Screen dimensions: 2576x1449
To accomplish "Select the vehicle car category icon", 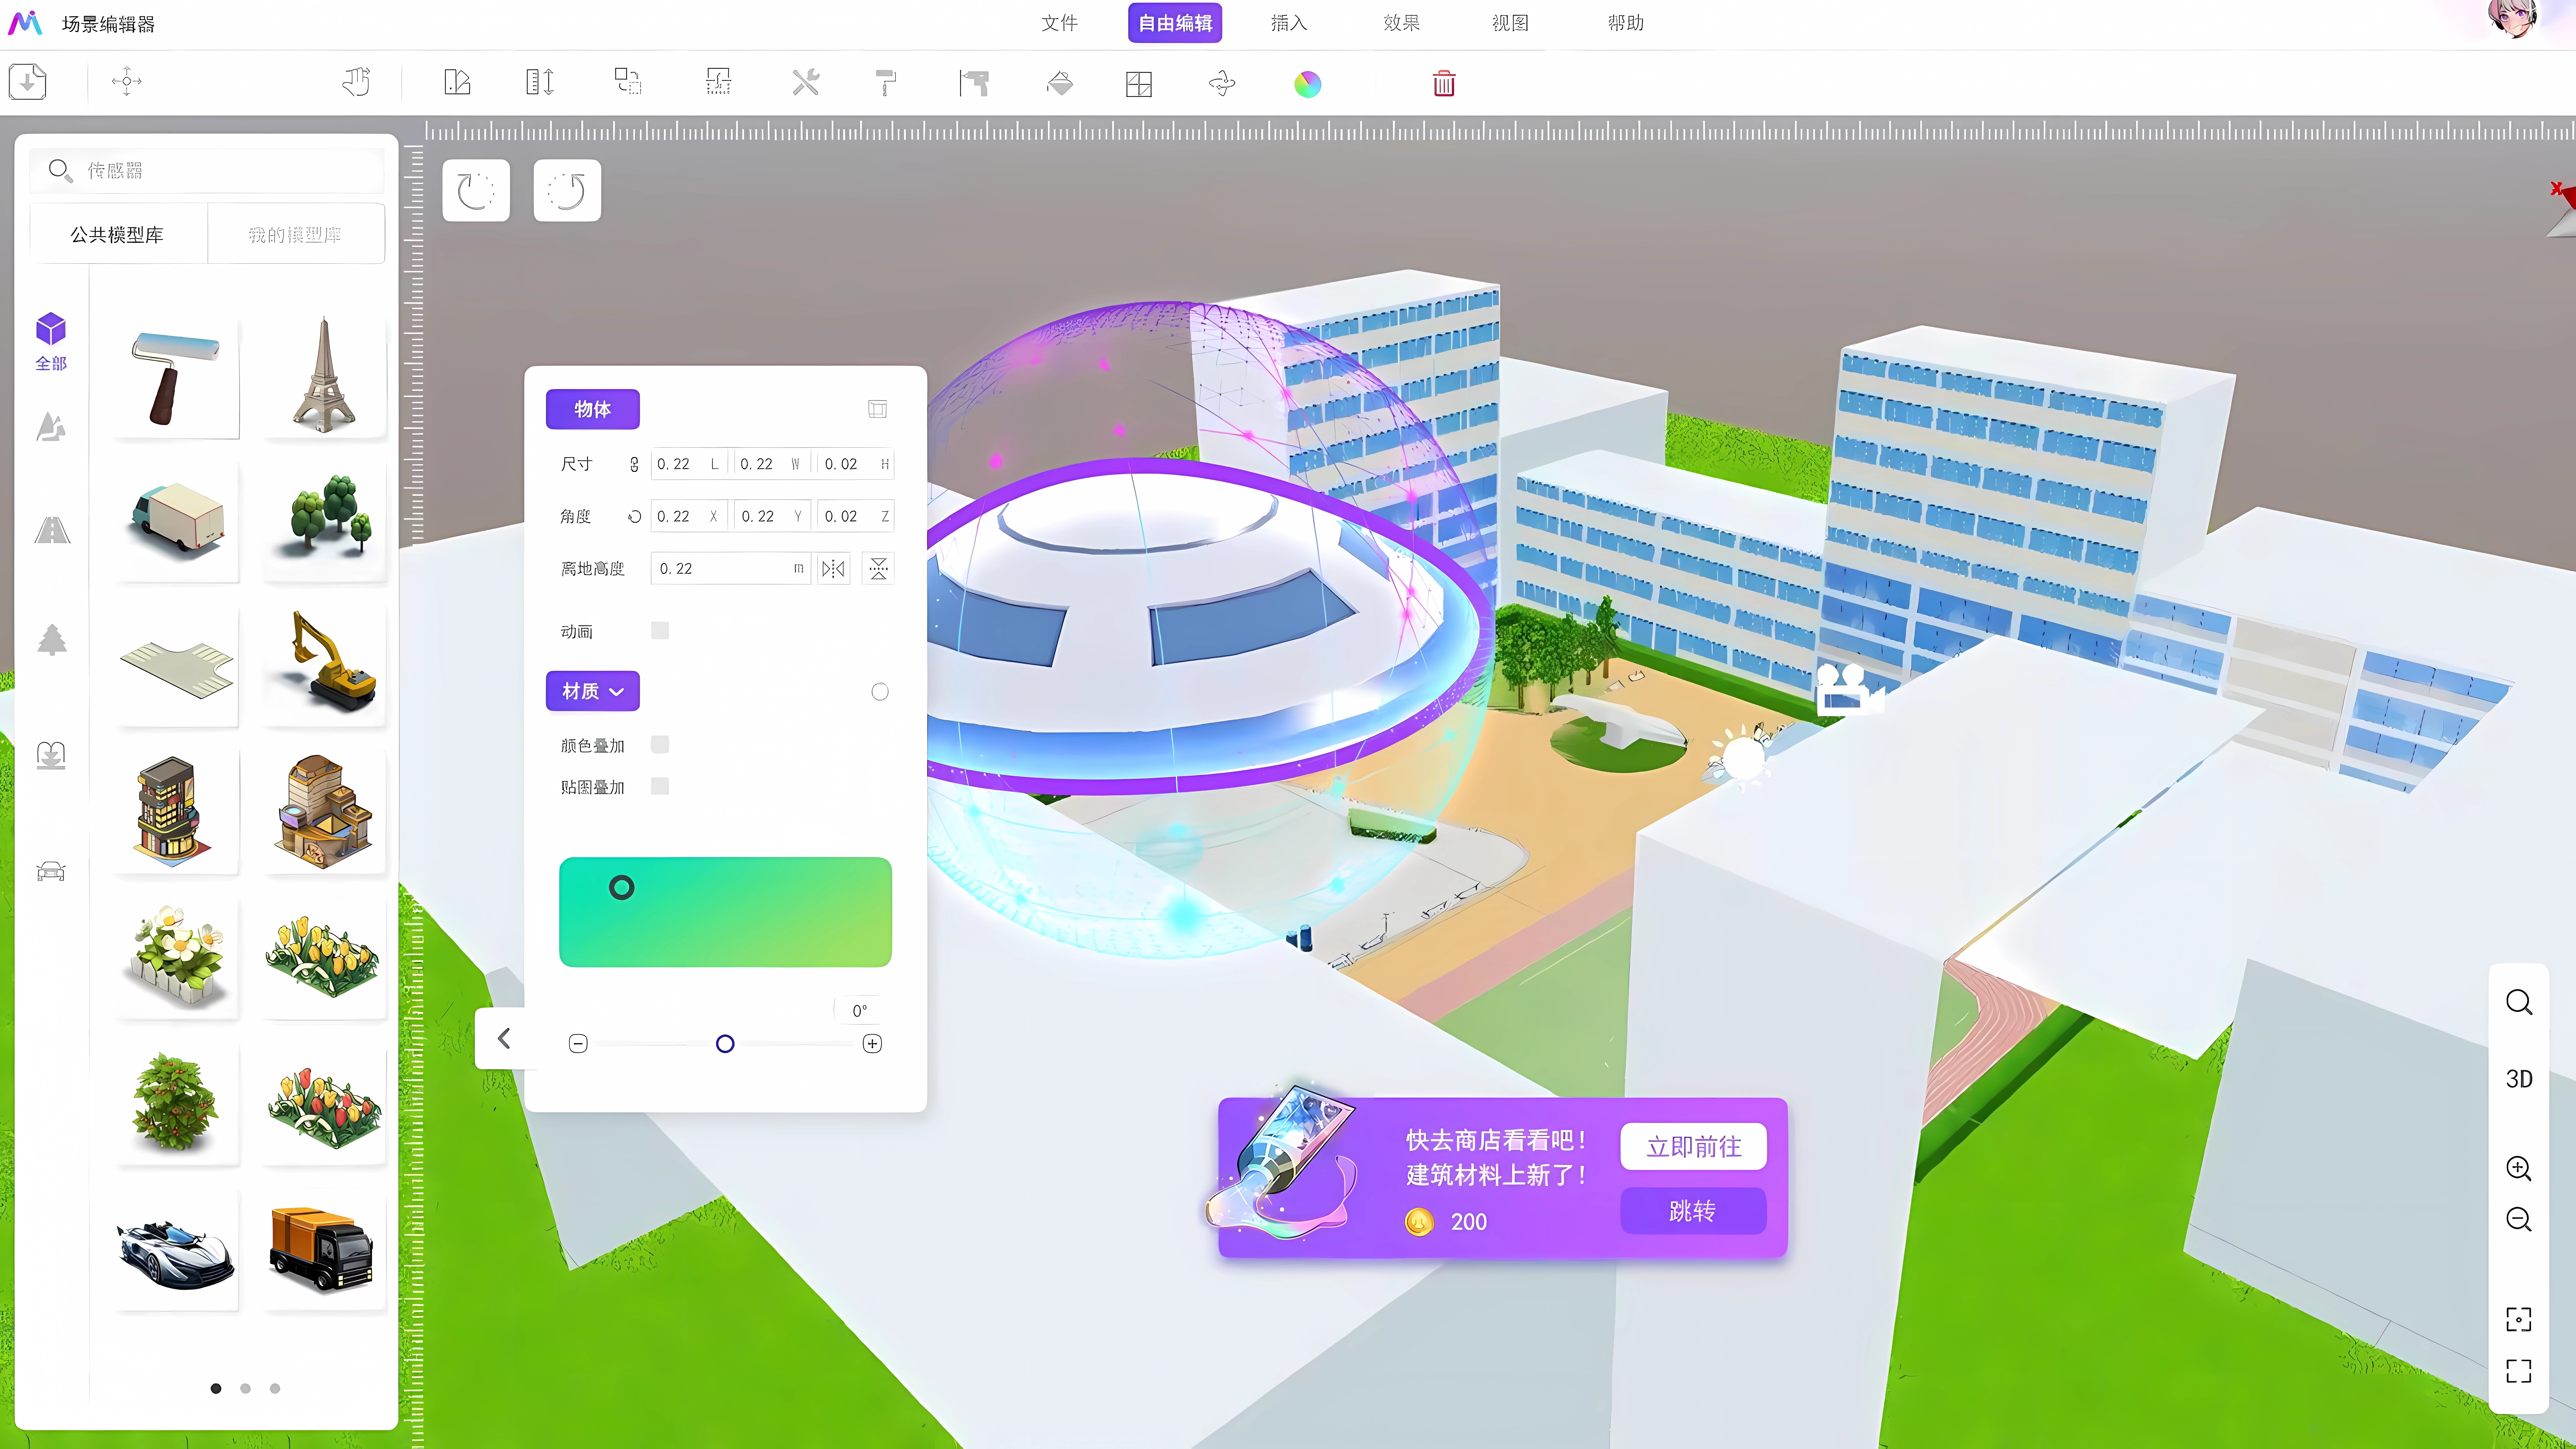I will click(x=51, y=871).
